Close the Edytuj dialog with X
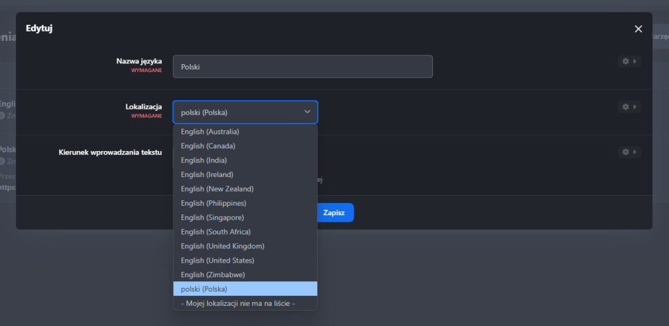669x326 pixels. (638, 29)
